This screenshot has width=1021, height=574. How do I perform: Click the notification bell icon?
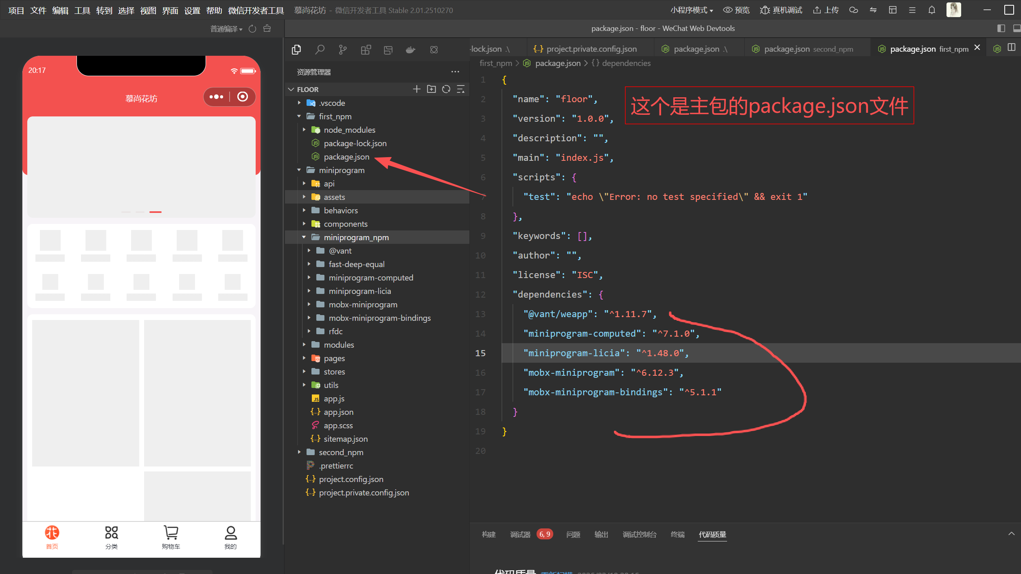pos(931,10)
